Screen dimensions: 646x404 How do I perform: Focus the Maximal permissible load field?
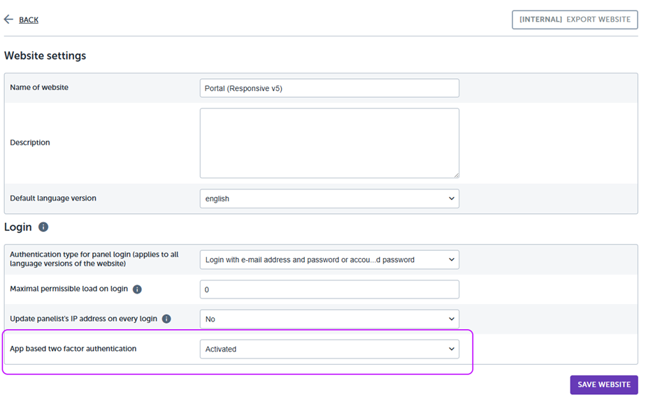(329, 289)
